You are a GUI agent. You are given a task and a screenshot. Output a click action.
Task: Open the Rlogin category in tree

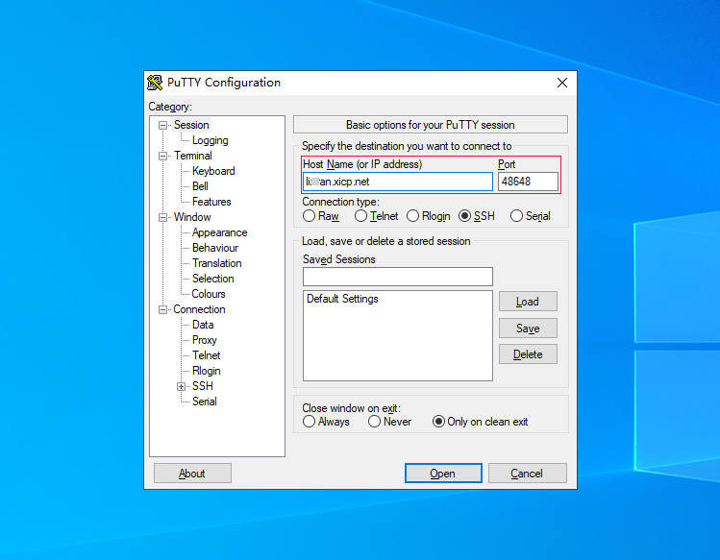pyautogui.click(x=206, y=371)
